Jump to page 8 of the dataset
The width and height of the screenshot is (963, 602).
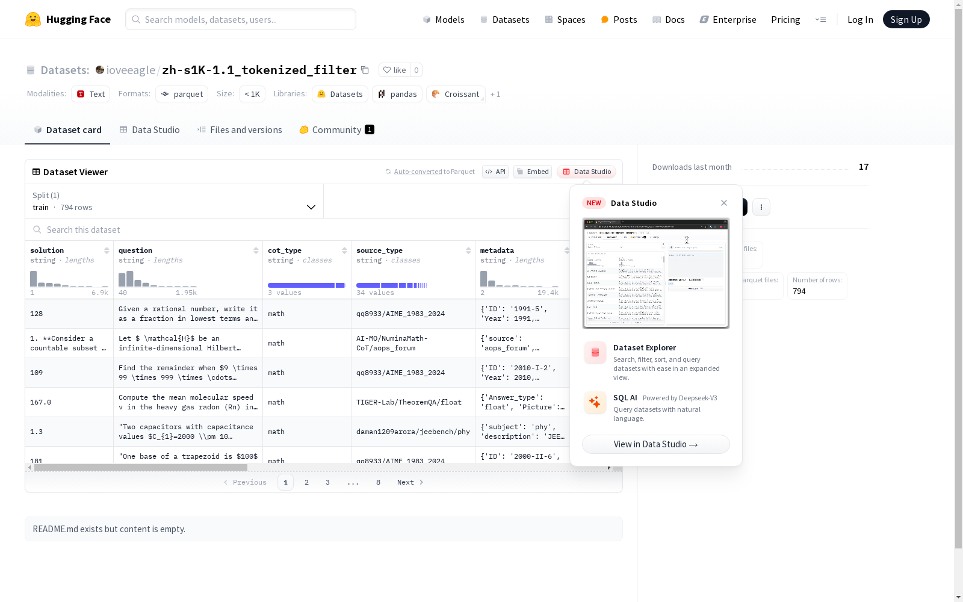379,482
